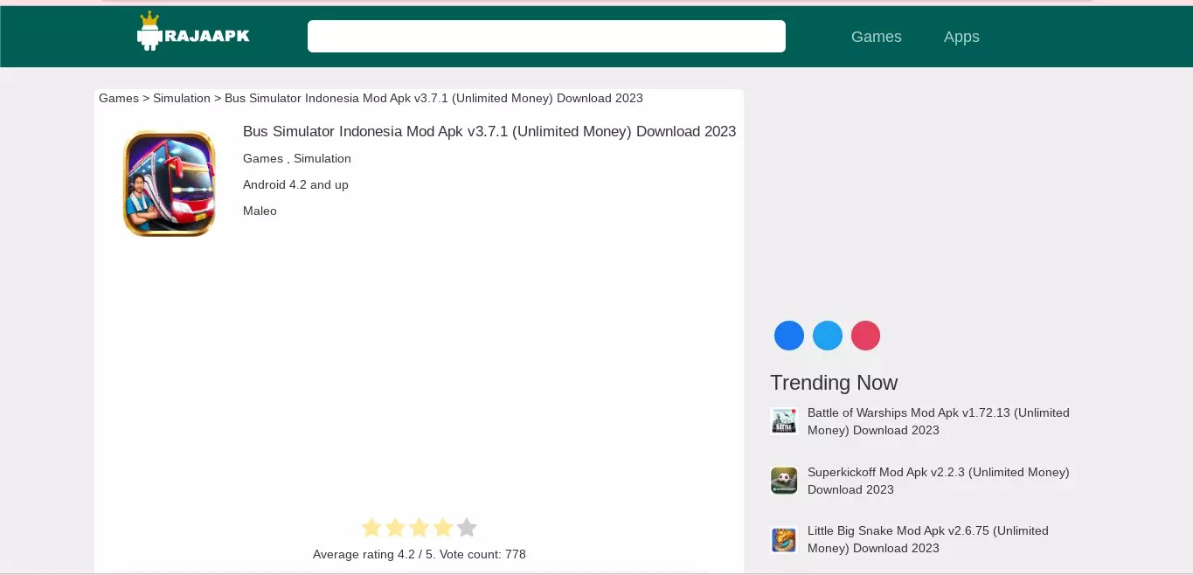
Task: Open the Bus Simulator Indonesia app icon
Action: [x=170, y=184]
